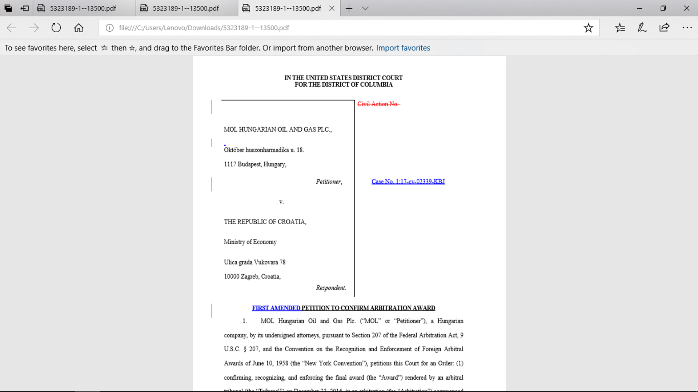Switch to the second PDF tab
The image size is (698, 392).
186,8
